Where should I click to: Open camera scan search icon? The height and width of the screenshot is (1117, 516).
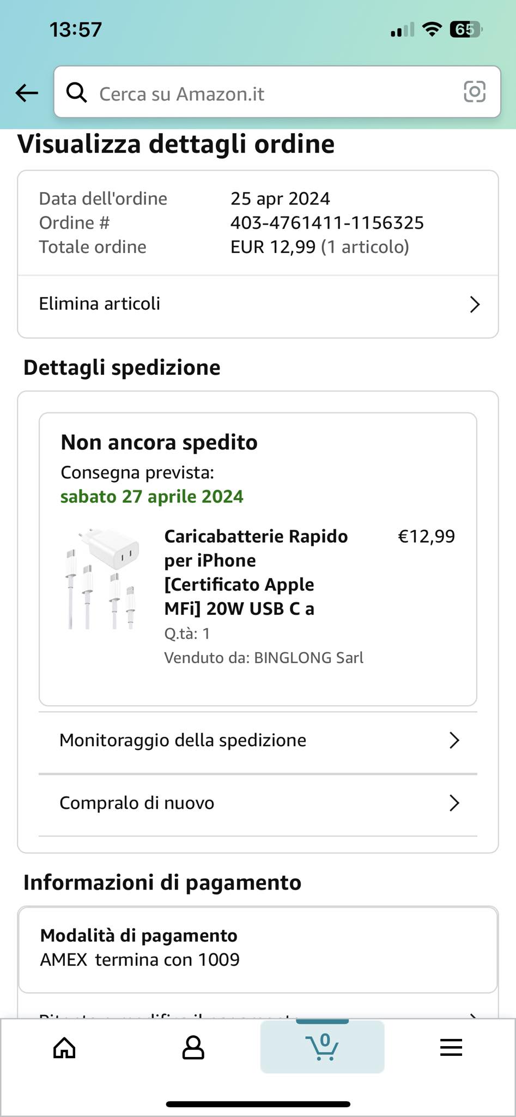pyautogui.click(x=474, y=92)
